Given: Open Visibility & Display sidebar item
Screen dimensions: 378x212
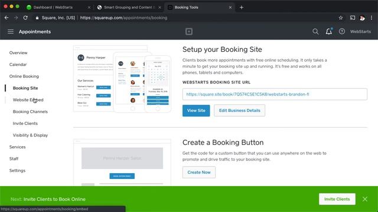Looking at the screenshot, I should (30, 135).
